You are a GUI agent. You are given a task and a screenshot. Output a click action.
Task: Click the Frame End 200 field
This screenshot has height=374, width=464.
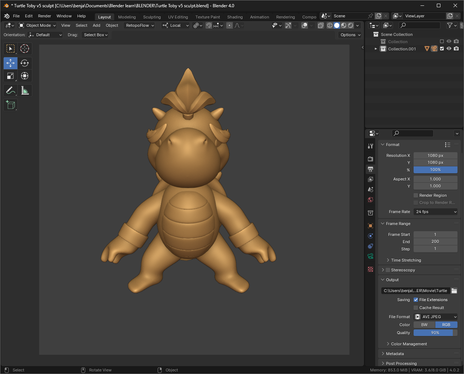(435, 241)
